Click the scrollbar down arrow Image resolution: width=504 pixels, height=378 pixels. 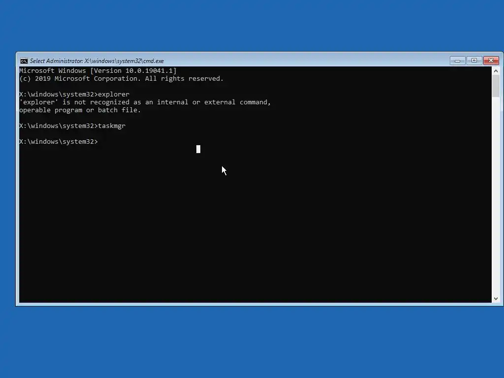tap(496, 299)
